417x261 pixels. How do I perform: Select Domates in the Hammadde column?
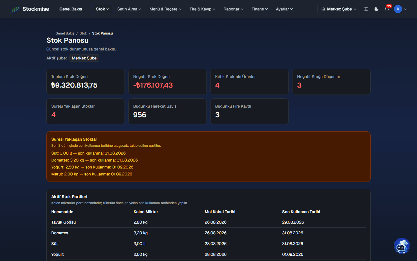tap(60, 233)
